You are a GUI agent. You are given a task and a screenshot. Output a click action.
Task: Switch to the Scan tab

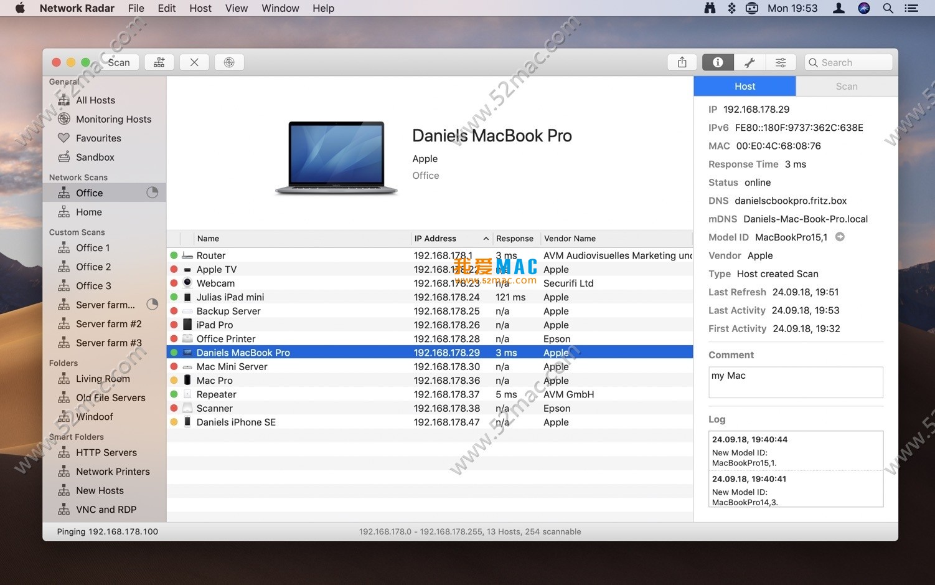(x=847, y=86)
